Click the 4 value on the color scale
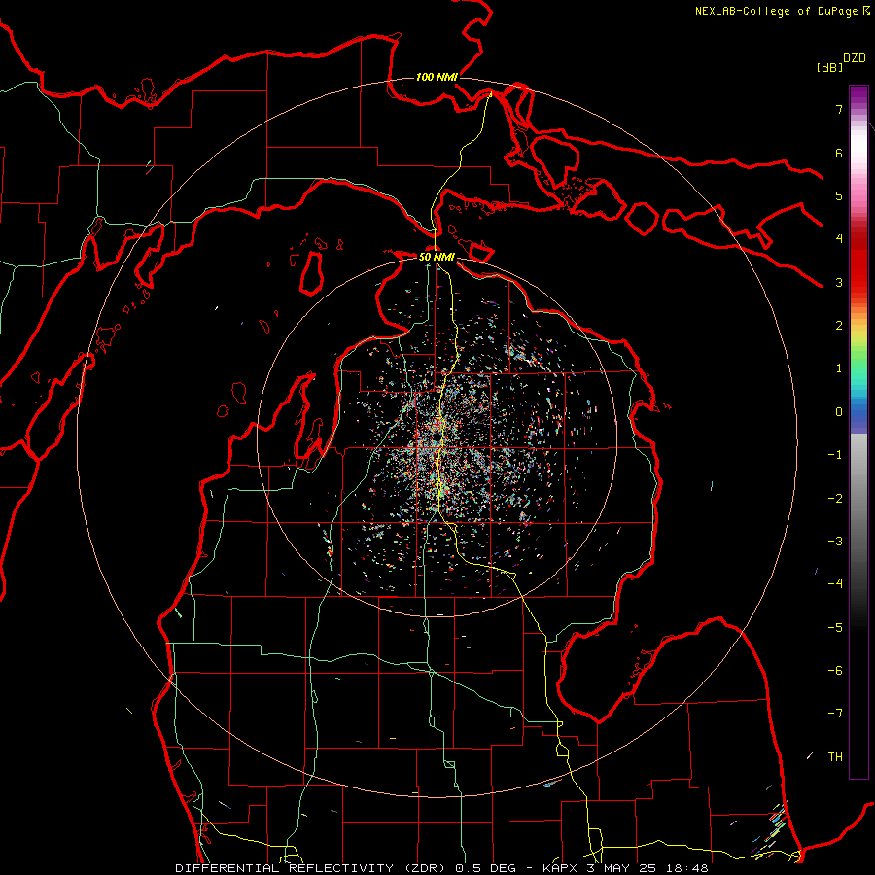Image resolution: width=875 pixels, height=875 pixels. pyautogui.click(x=839, y=239)
